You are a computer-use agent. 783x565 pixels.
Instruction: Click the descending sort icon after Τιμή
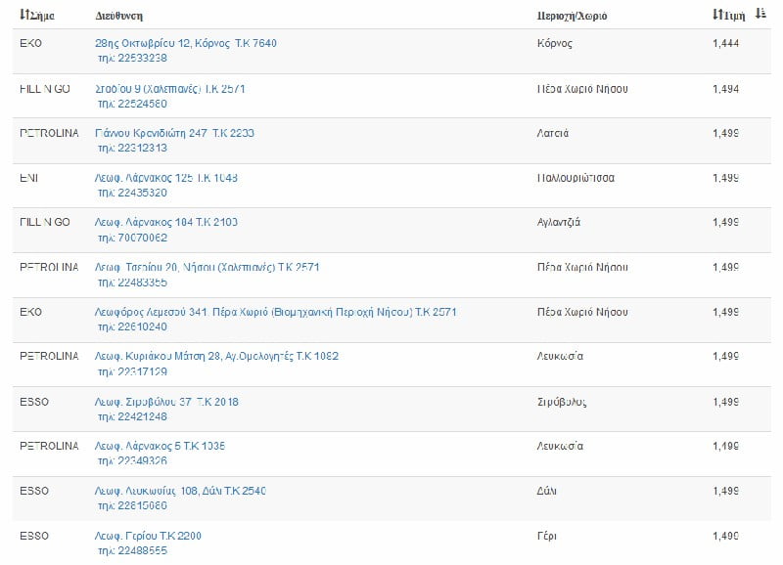click(x=760, y=15)
